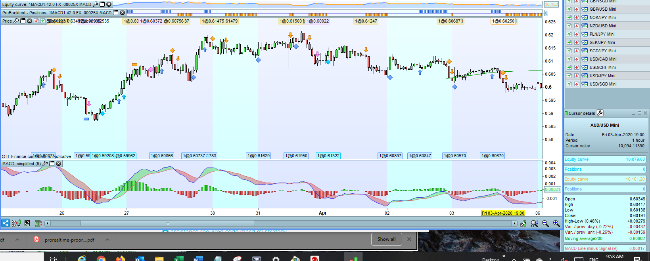Open Chrome from the taskbar
Image resolution: width=650 pixels, height=261 pixels.
click(101, 259)
